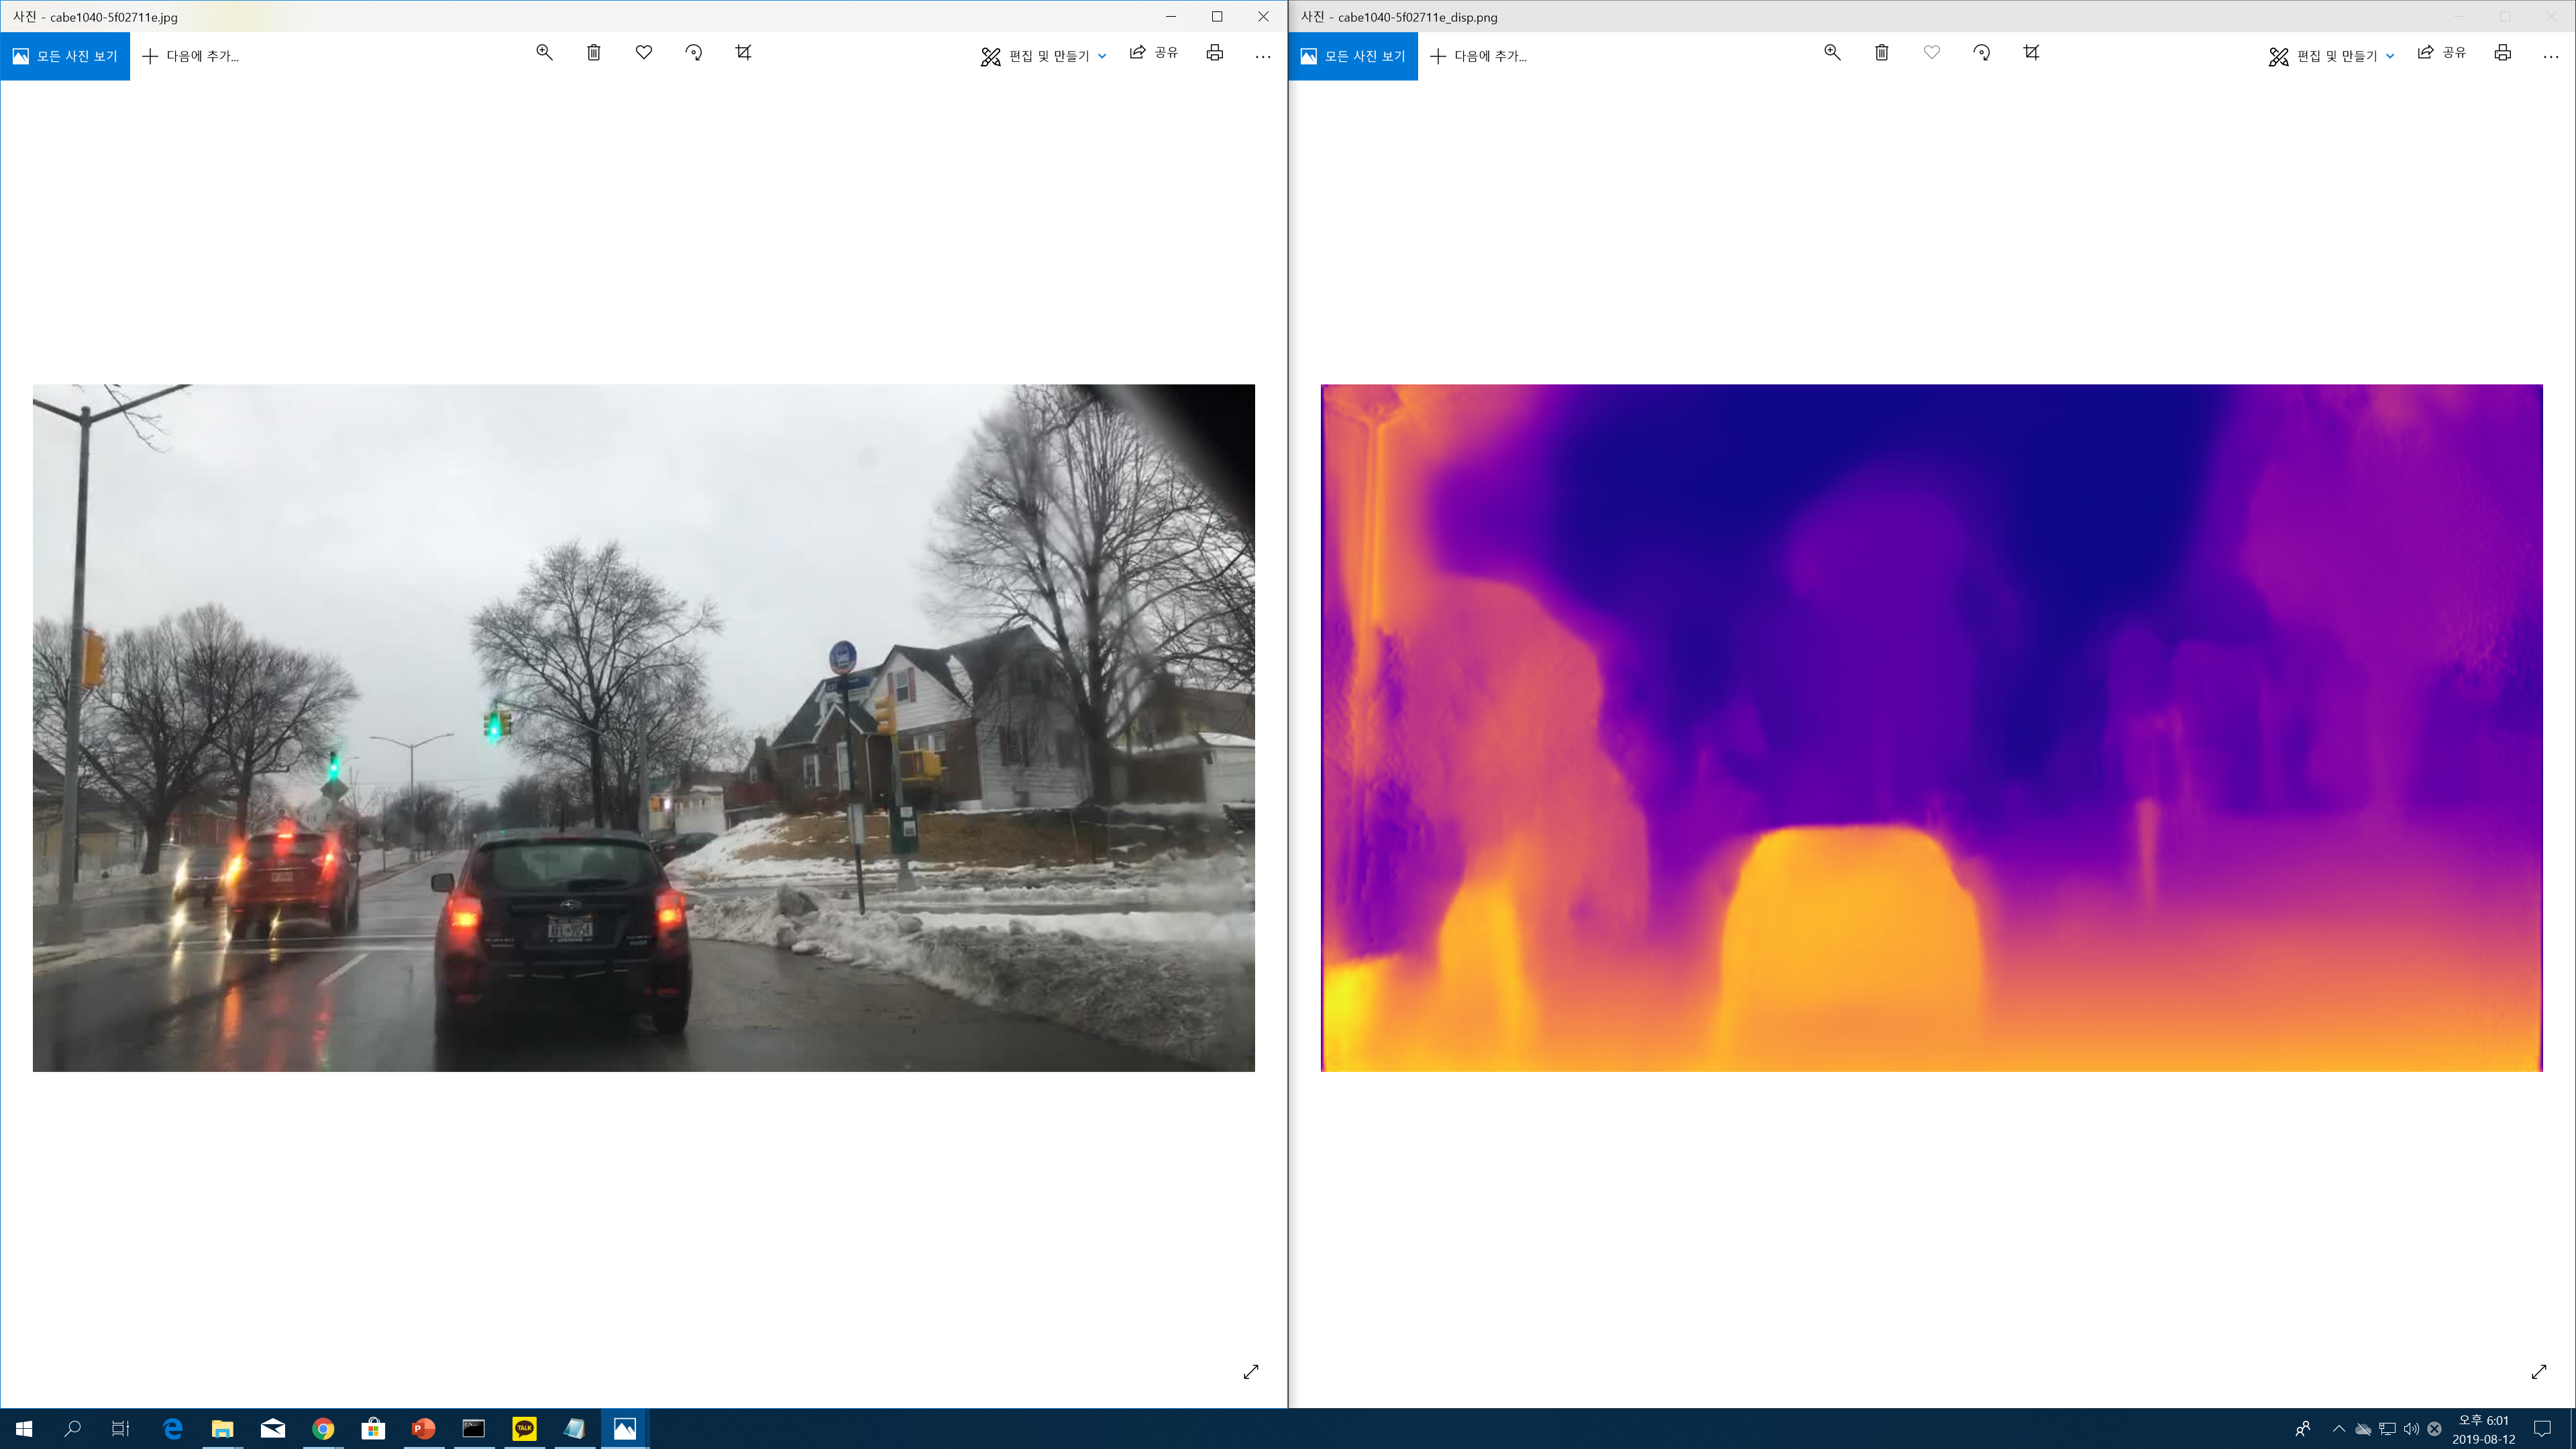Click zoom icon in left Photos window
Image resolution: width=2576 pixels, height=1449 pixels.
544,53
